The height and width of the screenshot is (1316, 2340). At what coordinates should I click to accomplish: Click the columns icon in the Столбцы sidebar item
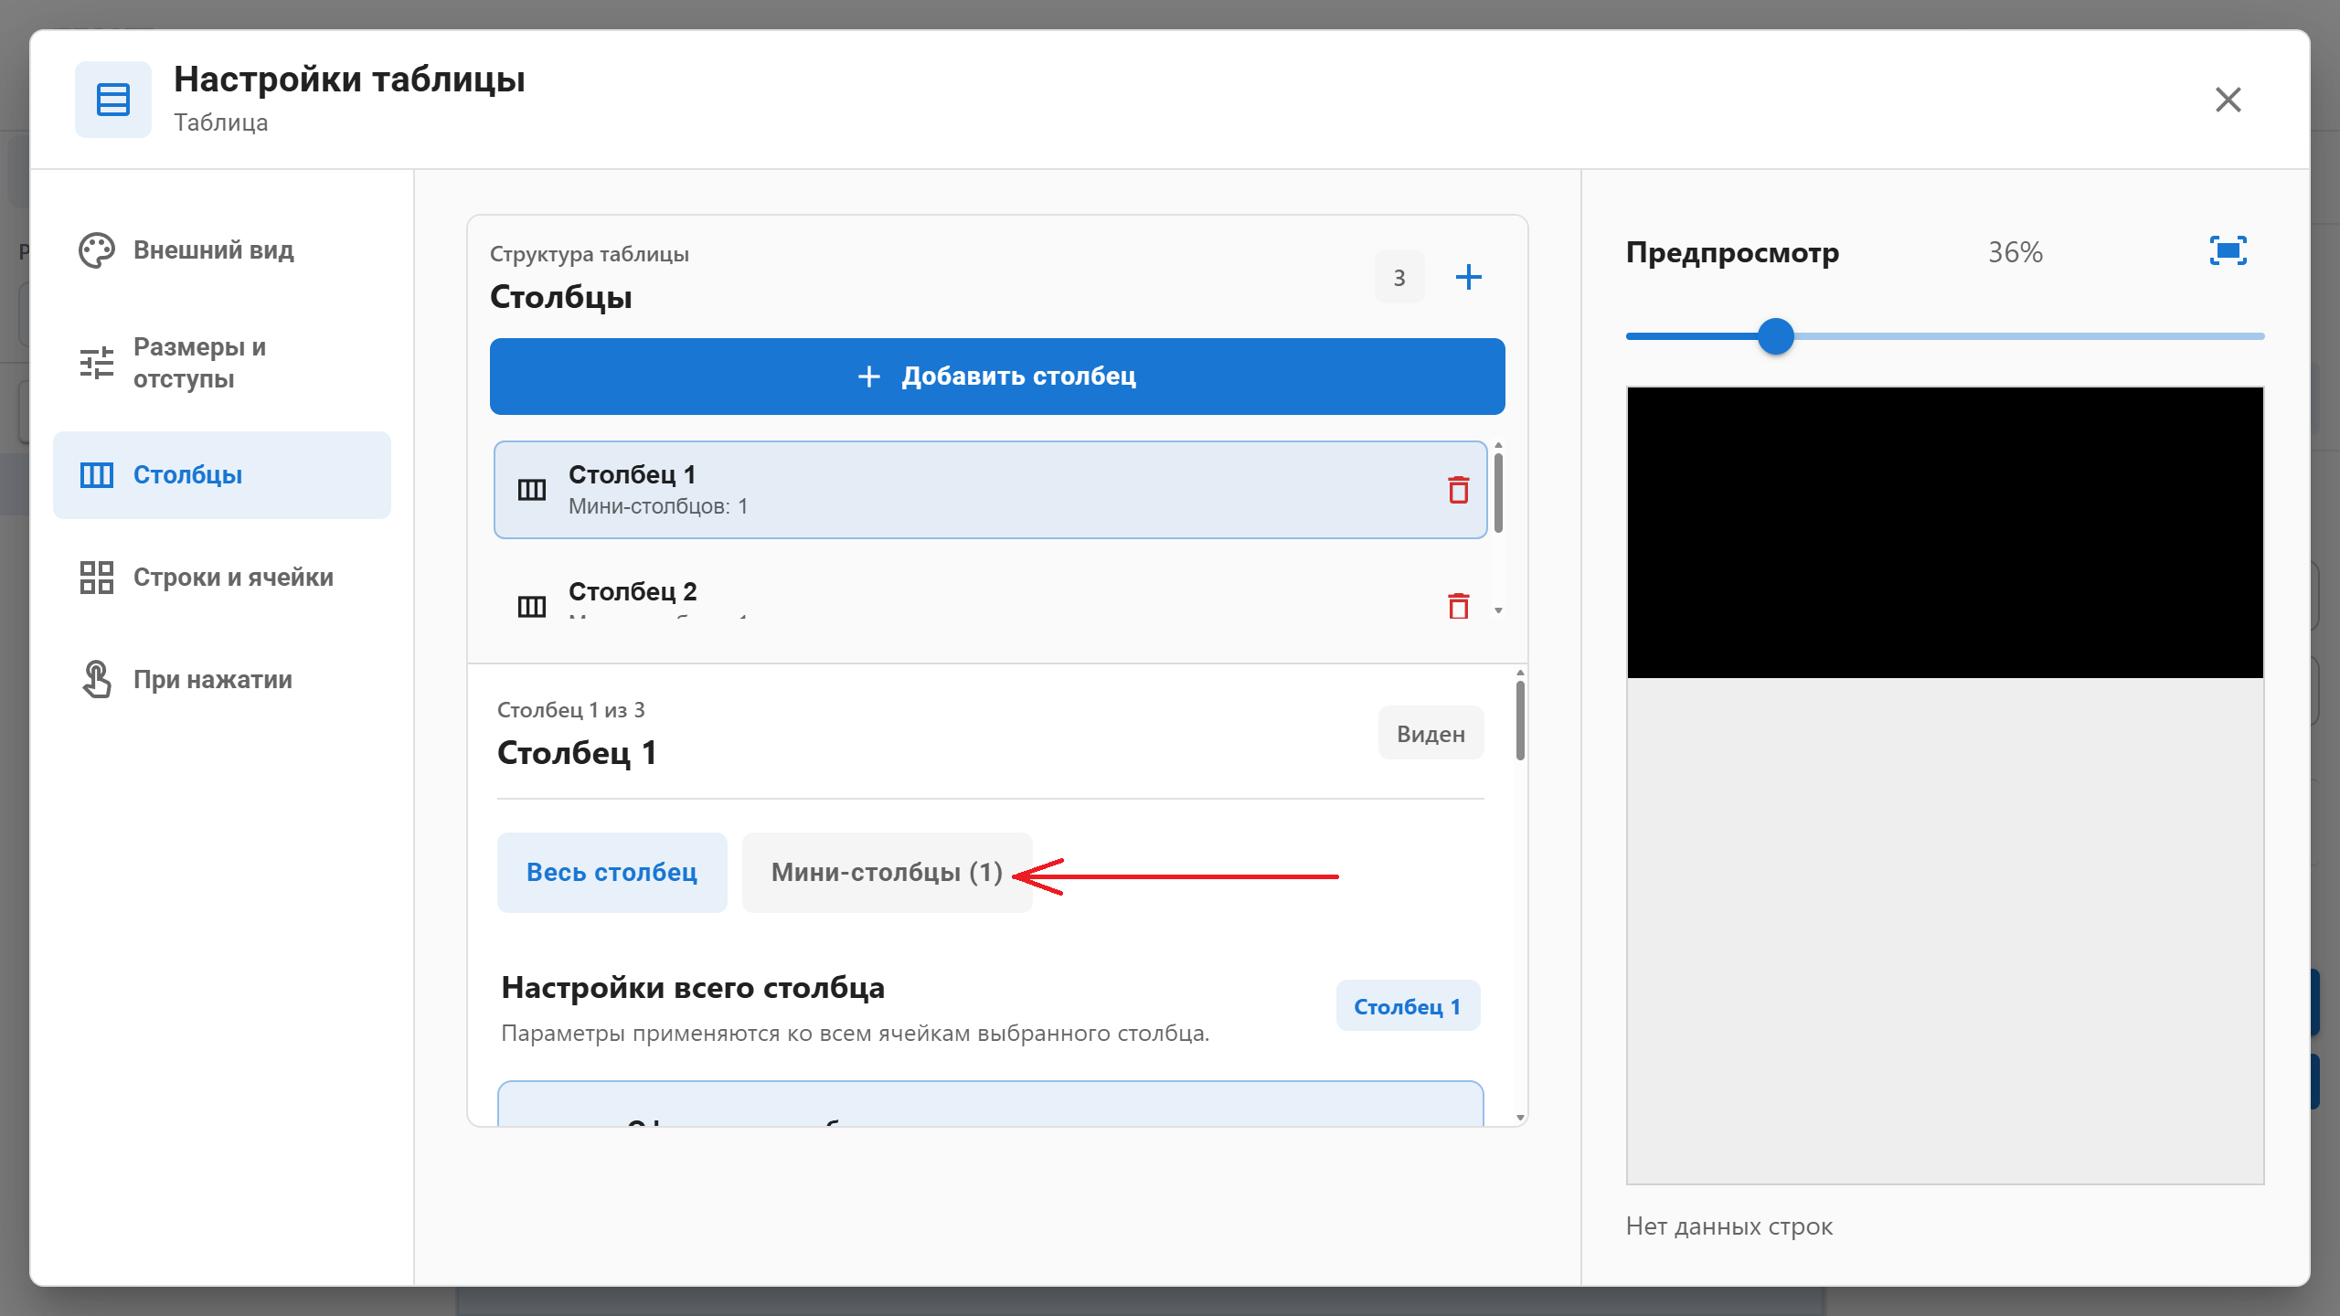point(96,475)
